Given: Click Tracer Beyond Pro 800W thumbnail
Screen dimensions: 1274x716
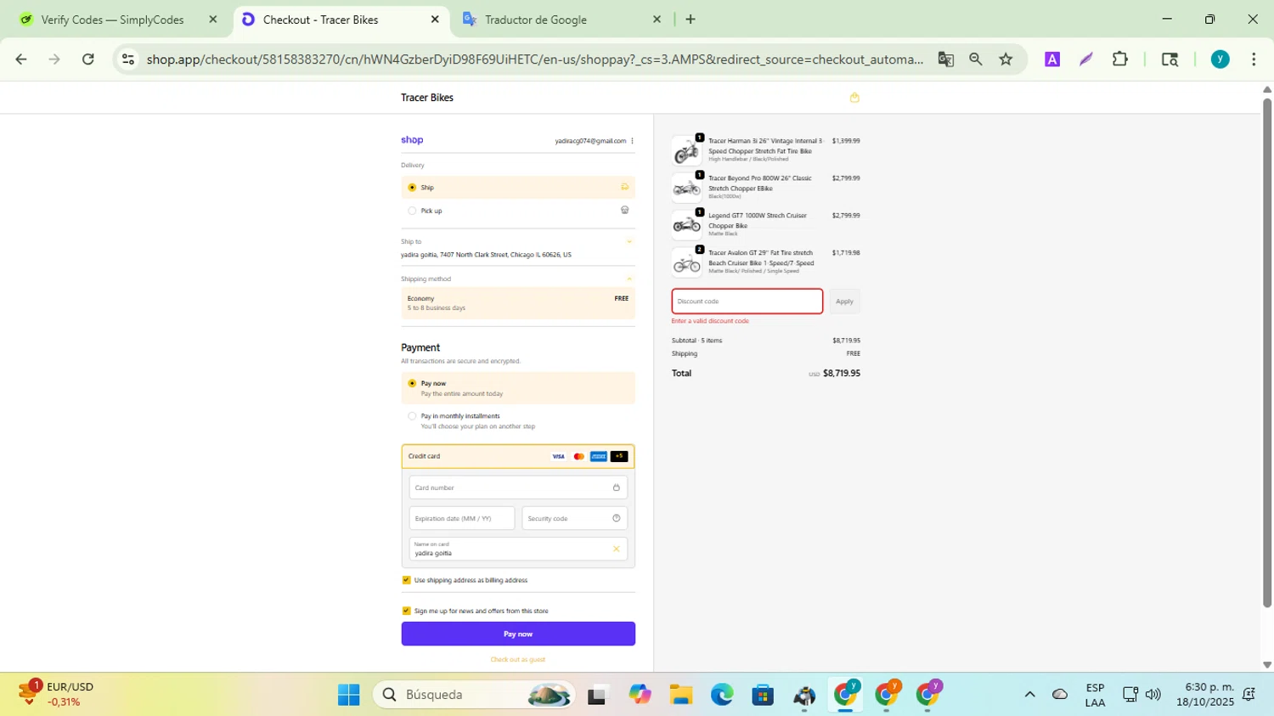Looking at the screenshot, I should point(686,188).
